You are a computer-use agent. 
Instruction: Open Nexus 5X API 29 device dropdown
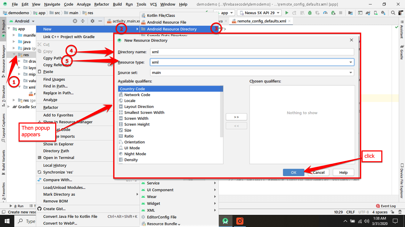point(259,13)
